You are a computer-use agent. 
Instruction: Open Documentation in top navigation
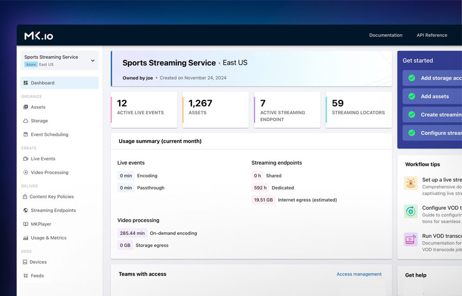pos(386,35)
